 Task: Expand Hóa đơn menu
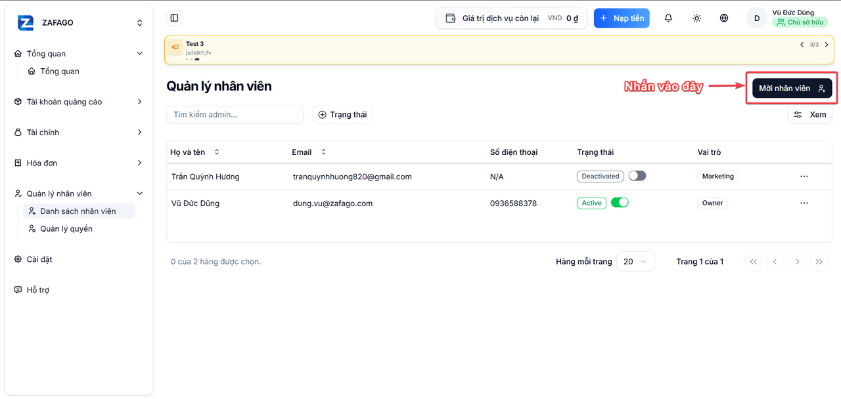(x=78, y=163)
